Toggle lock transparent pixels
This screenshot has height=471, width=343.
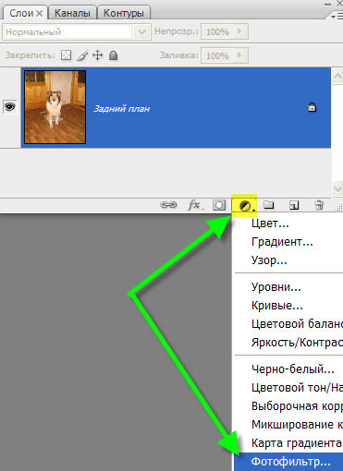(66, 55)
